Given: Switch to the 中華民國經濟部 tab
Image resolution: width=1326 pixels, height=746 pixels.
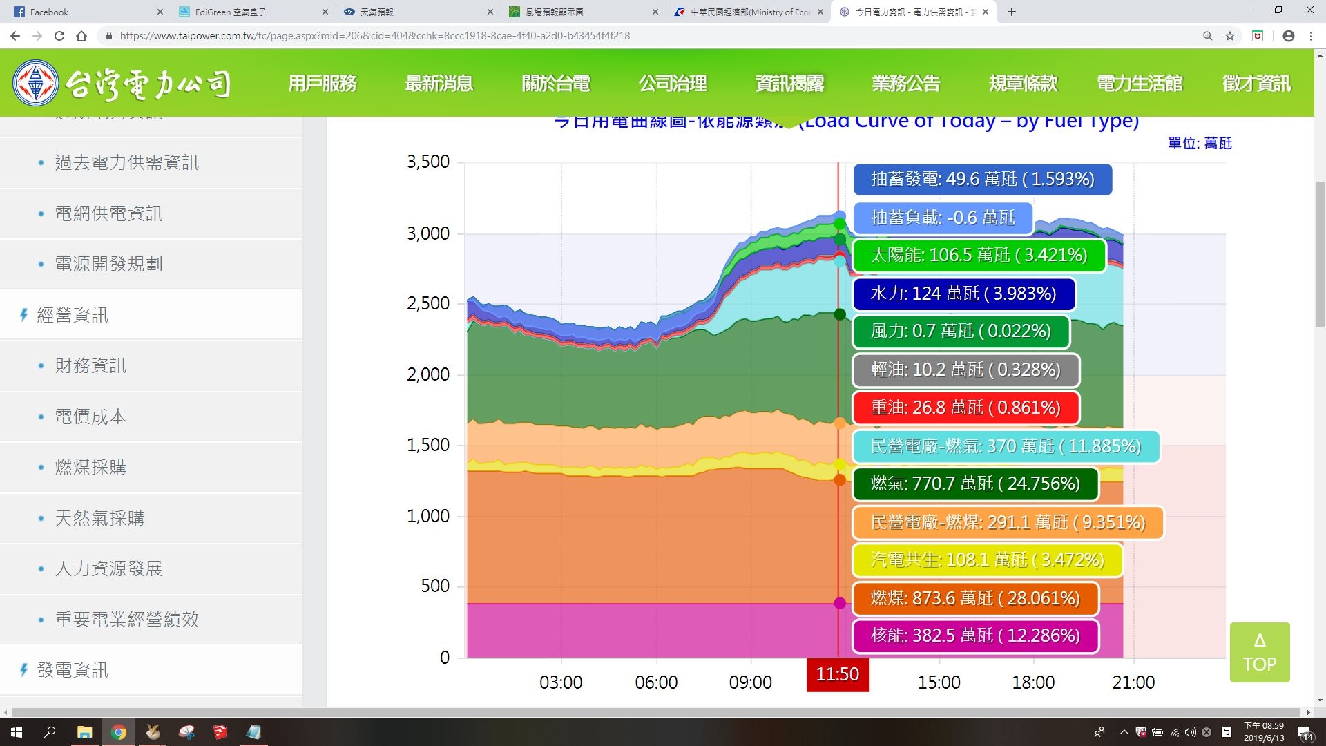Looking at the screenshot, I should 749,12.
